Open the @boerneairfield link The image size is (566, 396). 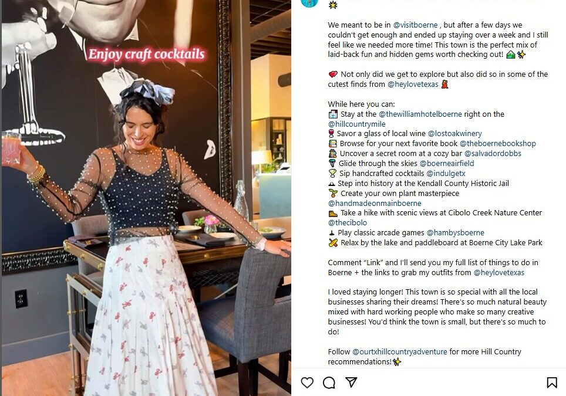447,163
